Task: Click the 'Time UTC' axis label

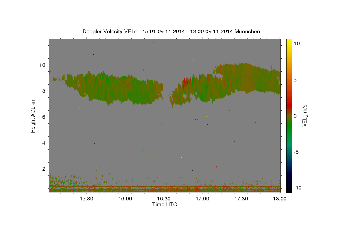Action: pyautogui.click(x=165, y=204)
